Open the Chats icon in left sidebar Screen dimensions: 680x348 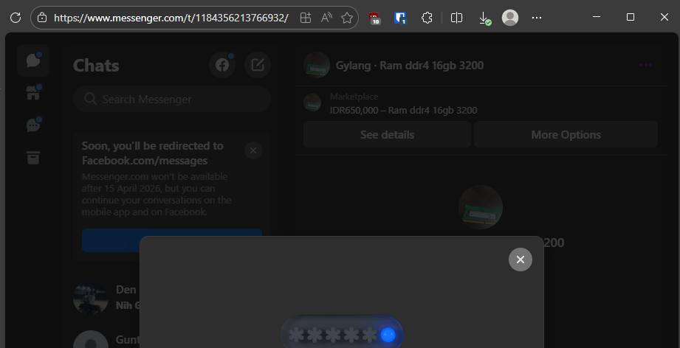33,60
